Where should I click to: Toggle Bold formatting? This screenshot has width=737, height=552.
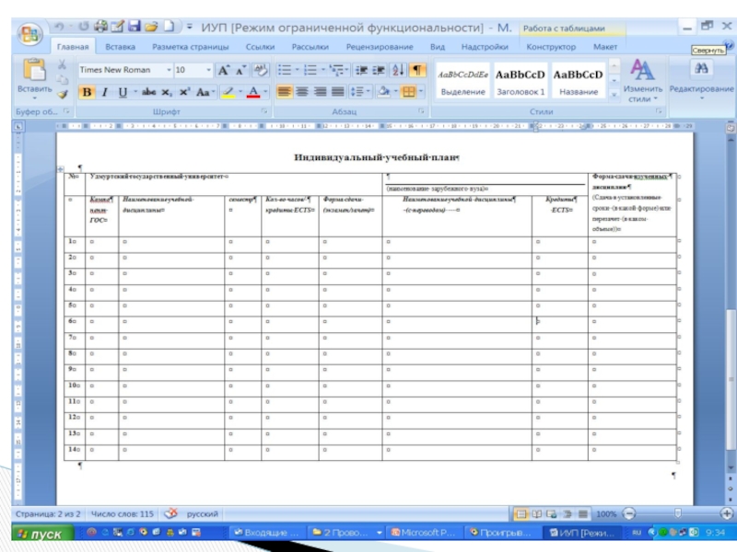[x=87, y=92]
